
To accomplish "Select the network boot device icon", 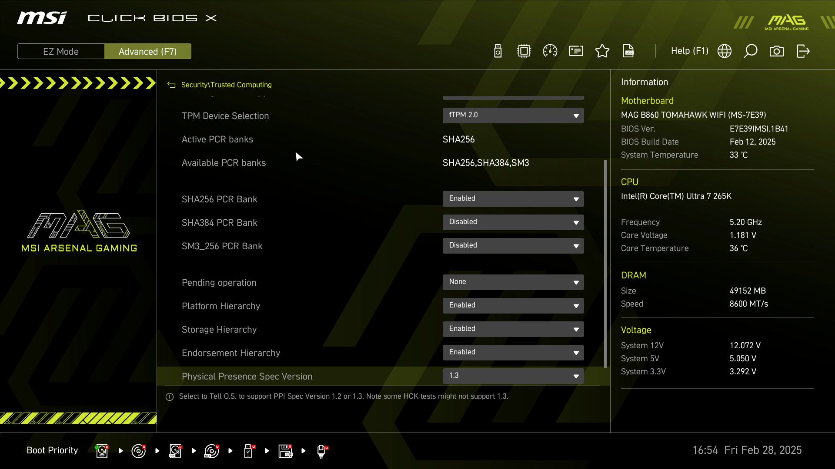I will coord(322,451).
